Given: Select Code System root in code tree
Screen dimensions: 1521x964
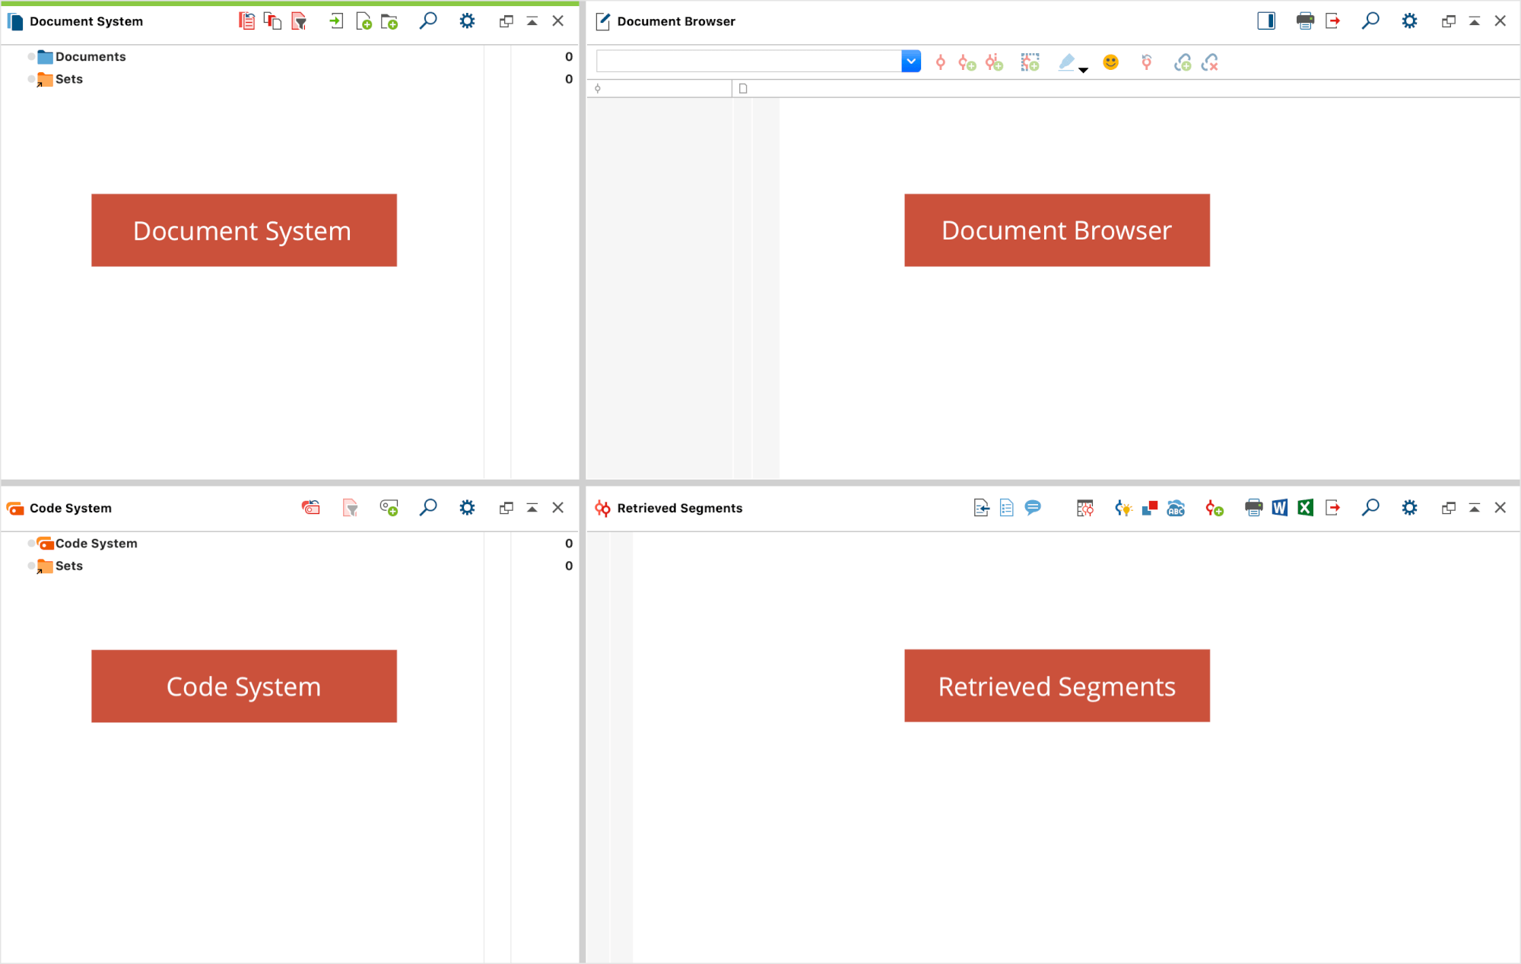Looking at the screenshot, I should click(96, 543).
